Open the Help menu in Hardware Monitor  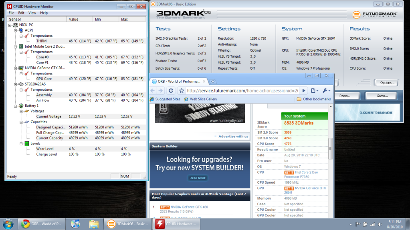(x=44, y=13)
